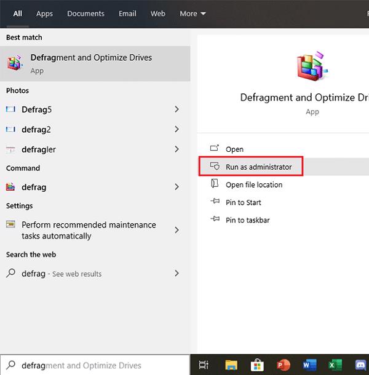The height and width of the screenshot is (375, 369).
Task: Switch to the All tab
Action: (x=17, y=14)
